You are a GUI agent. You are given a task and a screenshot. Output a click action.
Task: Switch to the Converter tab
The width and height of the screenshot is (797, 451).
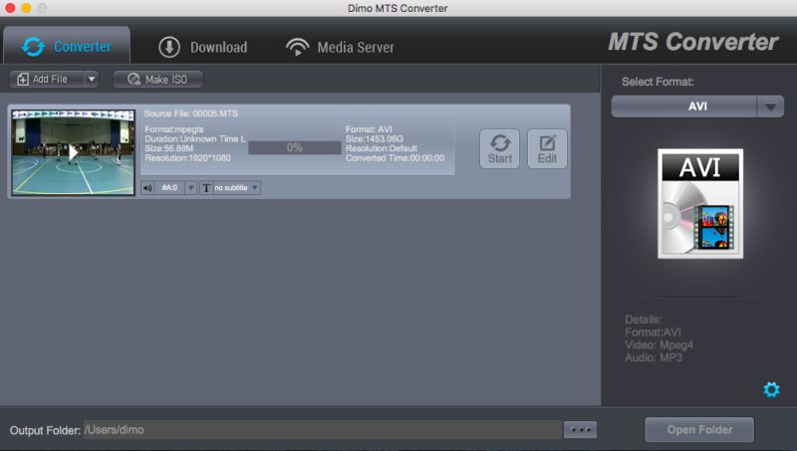pyautogui.click(x=67, y=46)
